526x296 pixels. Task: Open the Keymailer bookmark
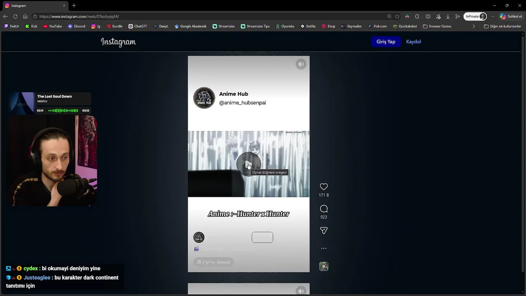[351, 26]
